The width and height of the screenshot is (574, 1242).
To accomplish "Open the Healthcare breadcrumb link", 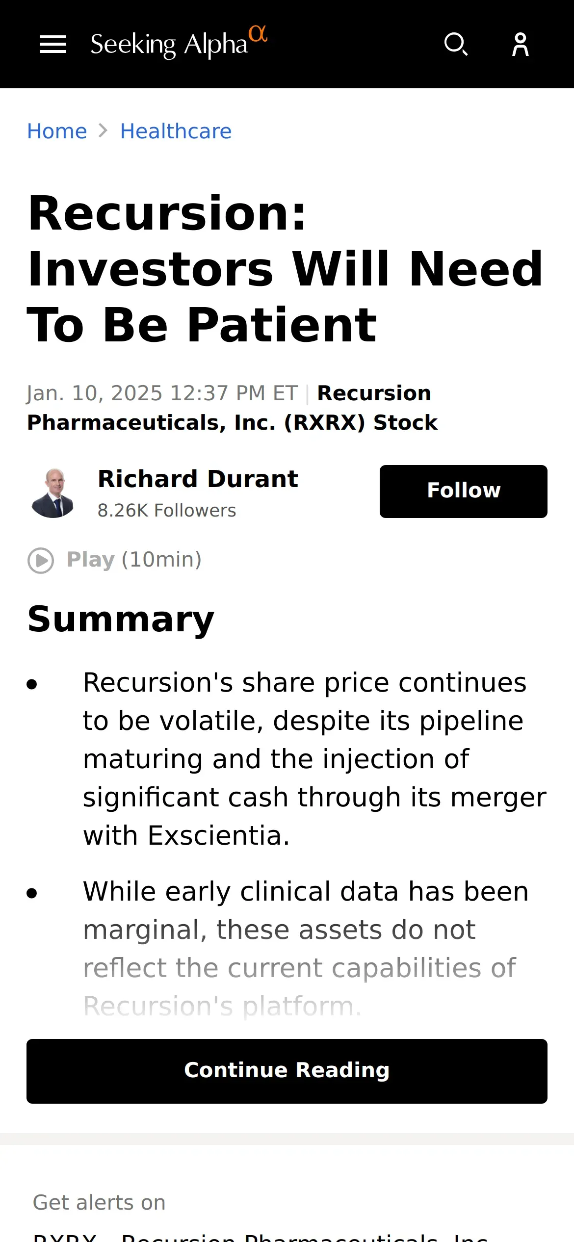I will [176, 131].
